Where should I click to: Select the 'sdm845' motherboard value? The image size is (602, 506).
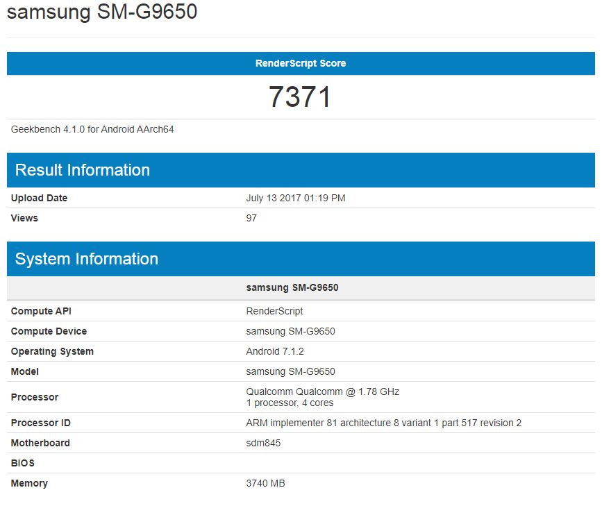[x=263, y=443]
